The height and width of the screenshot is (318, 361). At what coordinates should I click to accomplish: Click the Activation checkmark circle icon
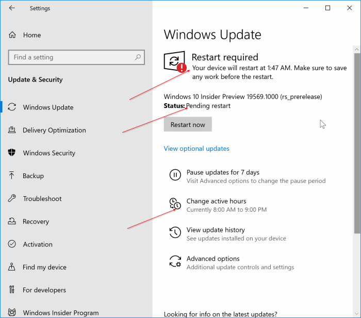click(x=12, y=244)
